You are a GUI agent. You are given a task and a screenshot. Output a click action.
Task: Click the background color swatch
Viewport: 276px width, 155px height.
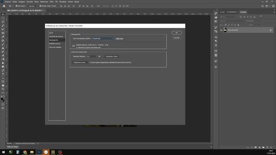click(x=3, y=100)
